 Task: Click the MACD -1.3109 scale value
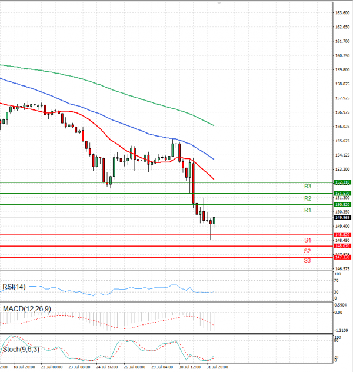click(x=341, y=330)
